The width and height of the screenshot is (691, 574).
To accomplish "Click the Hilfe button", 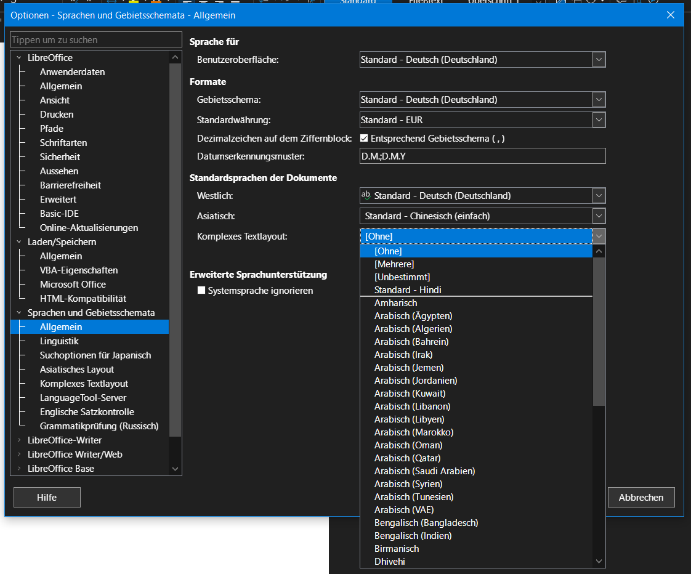I will coord(47,497).
